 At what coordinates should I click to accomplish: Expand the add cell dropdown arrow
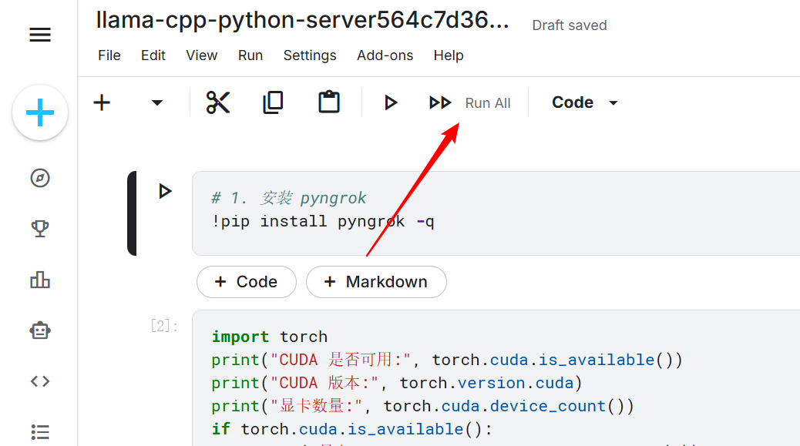157,103
